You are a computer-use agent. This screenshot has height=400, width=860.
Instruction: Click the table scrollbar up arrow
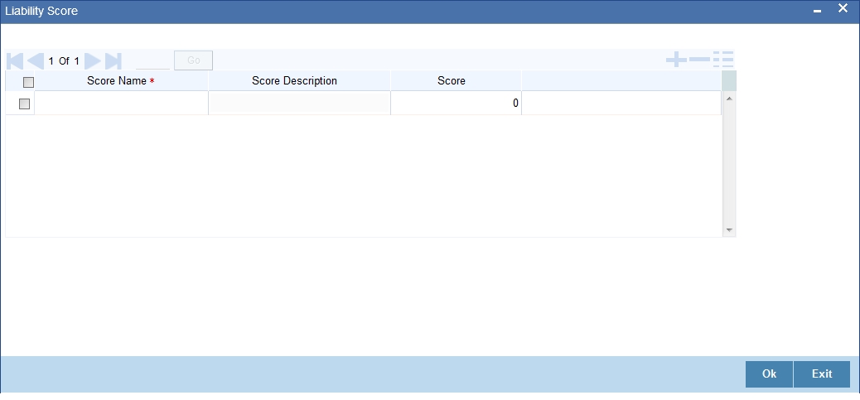(x=729, y=98)
